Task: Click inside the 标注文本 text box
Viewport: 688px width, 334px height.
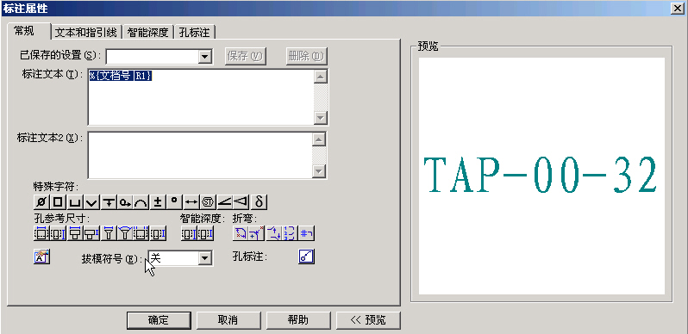Action: tap(201, 96)
